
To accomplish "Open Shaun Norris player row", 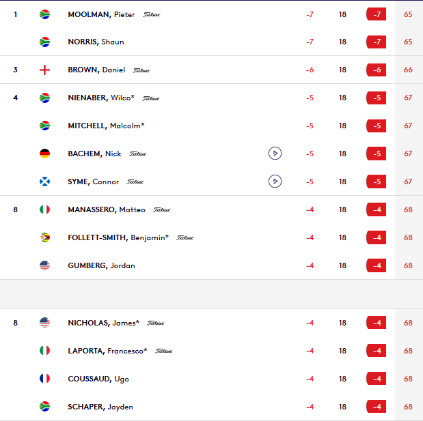I will (x=212, y=42).
